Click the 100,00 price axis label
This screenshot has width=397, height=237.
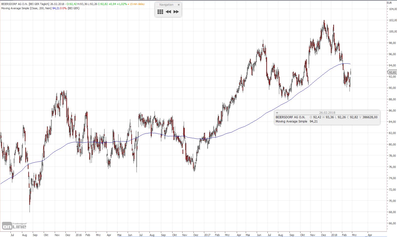coord(393,31)
